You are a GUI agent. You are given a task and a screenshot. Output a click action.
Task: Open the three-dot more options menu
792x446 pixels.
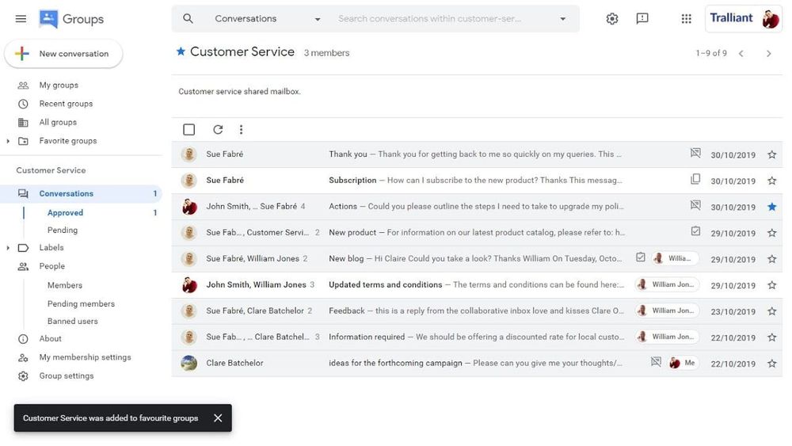(x=241, y=130)
